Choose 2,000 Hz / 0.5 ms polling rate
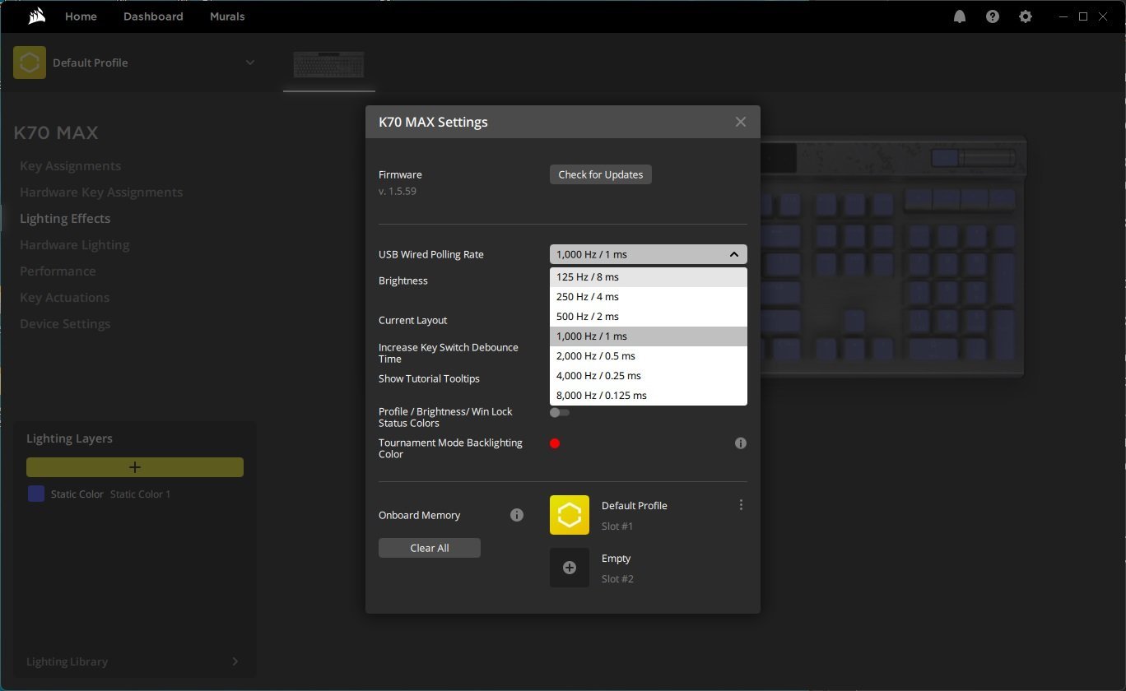 [649, 356]
